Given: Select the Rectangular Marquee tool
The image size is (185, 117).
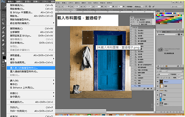Looking at the screenshot, I should 3,16.
